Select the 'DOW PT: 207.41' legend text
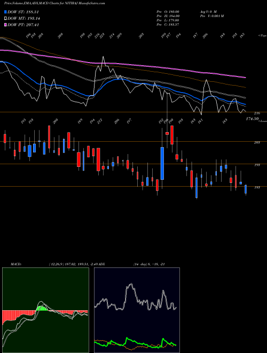This screenshot has height=353, width=267. pyautogui.click(x=23, y=25)
